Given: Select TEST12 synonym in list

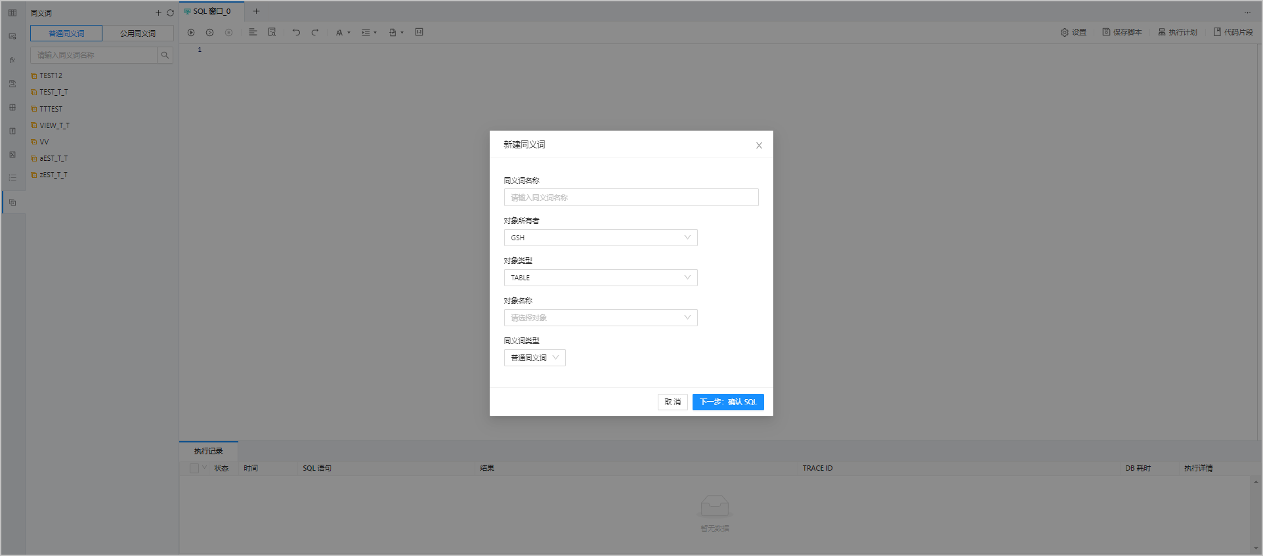Looking at the screenshot, I should (x=51, y=75).
